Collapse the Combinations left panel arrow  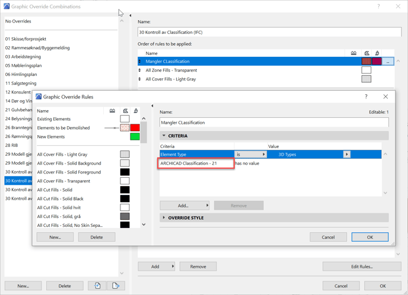tap(130, 15)
